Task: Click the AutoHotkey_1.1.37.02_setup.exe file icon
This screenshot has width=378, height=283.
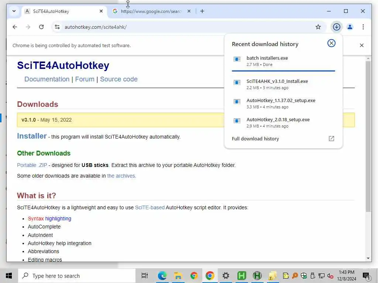Action: click(237, 102)
